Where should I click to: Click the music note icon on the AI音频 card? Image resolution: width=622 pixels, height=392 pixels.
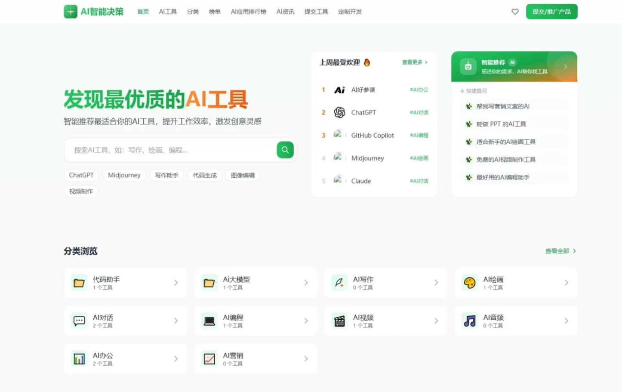(470, 321)
